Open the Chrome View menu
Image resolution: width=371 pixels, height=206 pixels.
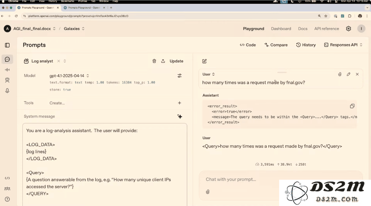tap(42, 2)
